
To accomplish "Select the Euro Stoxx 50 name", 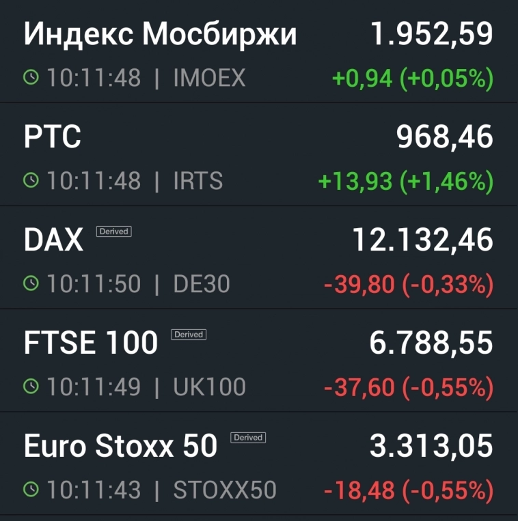I will tap(120, 447).
